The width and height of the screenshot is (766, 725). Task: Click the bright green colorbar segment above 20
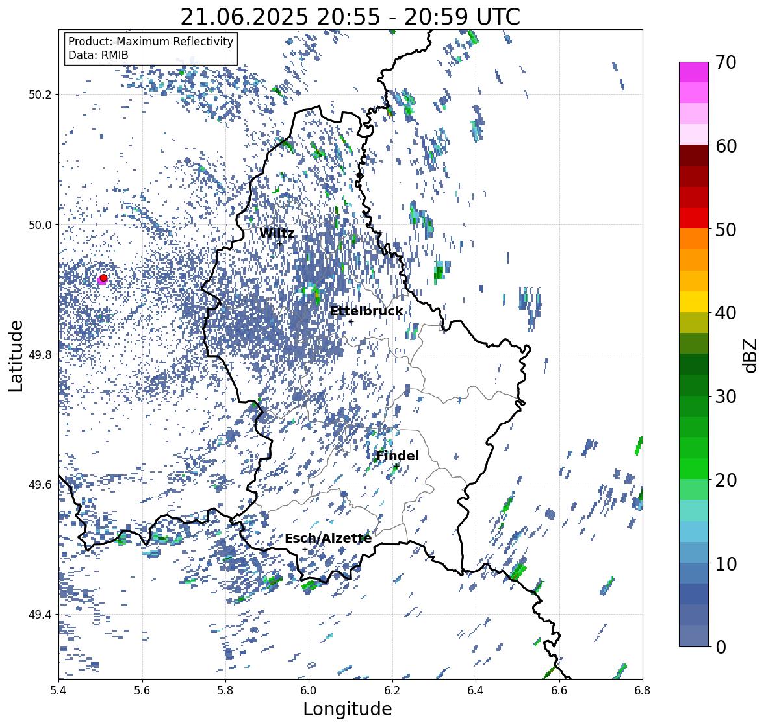coord(694,469)
